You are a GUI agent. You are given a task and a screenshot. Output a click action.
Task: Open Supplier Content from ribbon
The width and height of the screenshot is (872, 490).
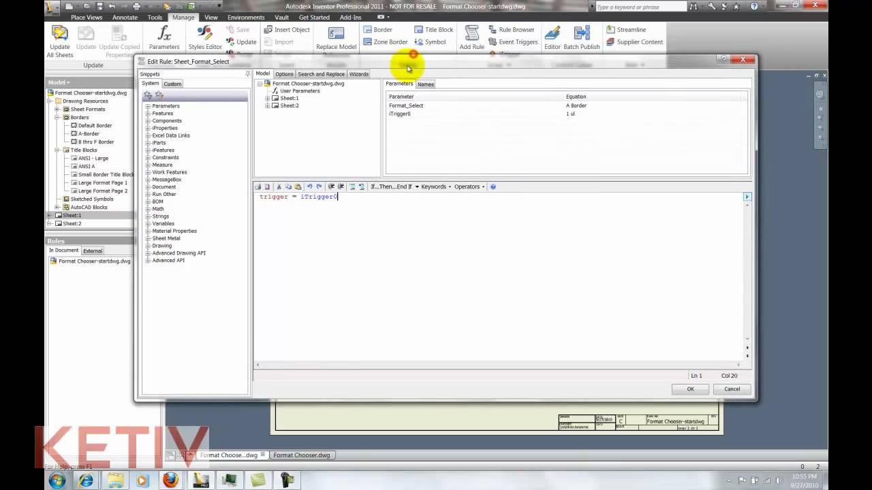(634, 42)
